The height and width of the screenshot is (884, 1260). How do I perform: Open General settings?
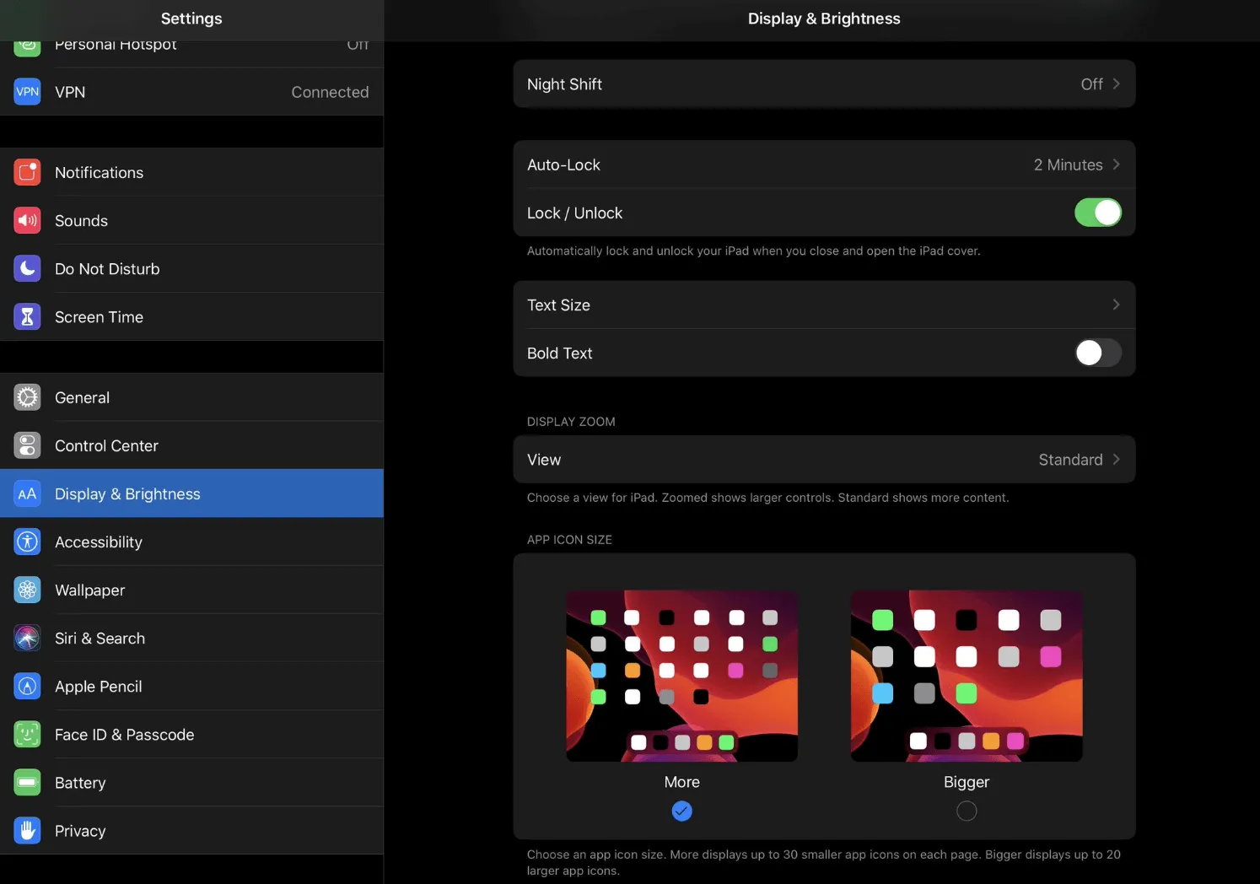[x=191, y=397]
